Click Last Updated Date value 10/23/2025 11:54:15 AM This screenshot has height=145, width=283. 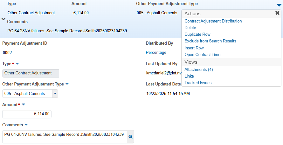click(168, 94)
